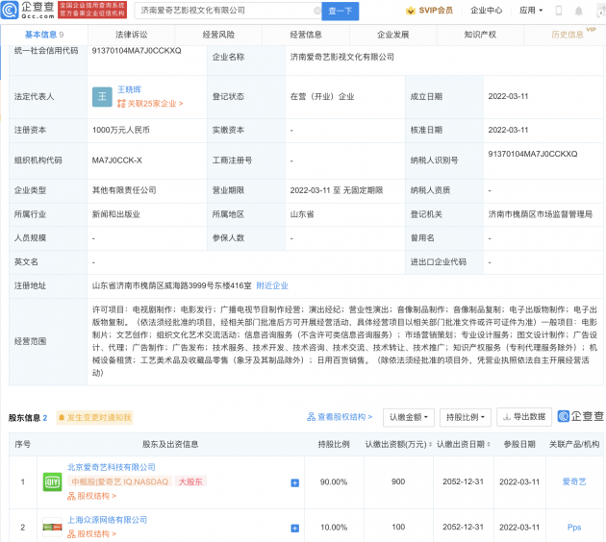Open the notification bell icon
606x542 pixels.
click(x=578, y=12)
